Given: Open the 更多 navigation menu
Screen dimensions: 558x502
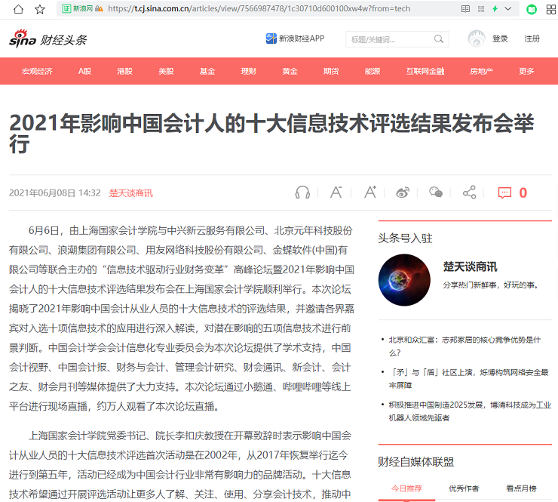Looking at the screenshot, I should [526, 71].
